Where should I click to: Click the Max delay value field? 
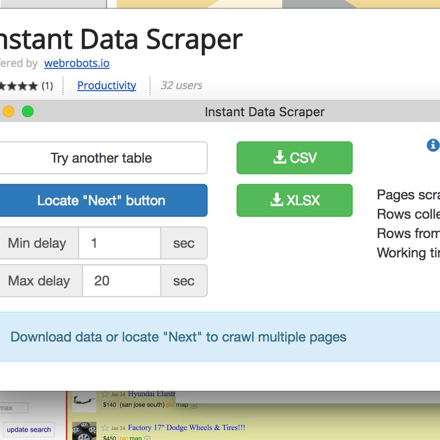click(x=121, y=280)
